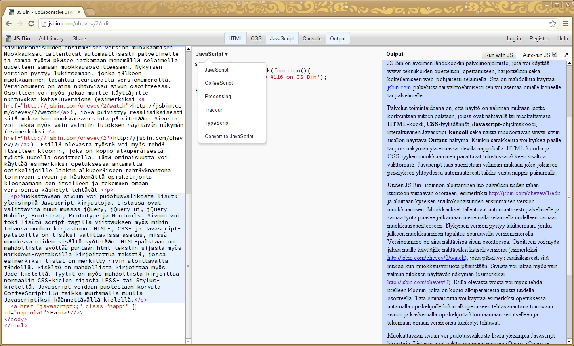574x346 pixels.
Task: Open the Help link
Action: [x=562, y=38]
